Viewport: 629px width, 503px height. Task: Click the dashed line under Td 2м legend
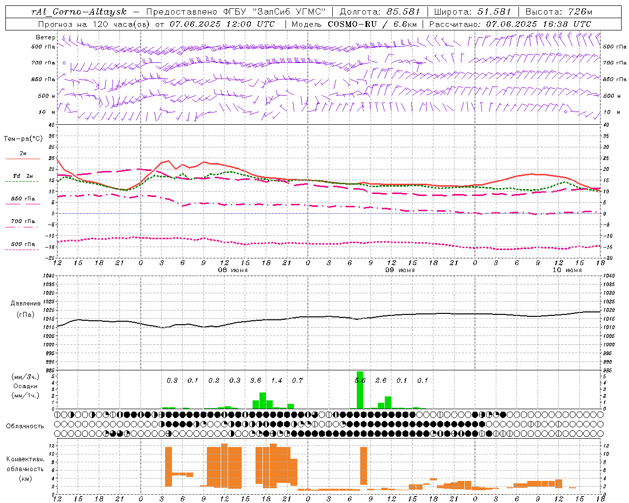(22, 182)
